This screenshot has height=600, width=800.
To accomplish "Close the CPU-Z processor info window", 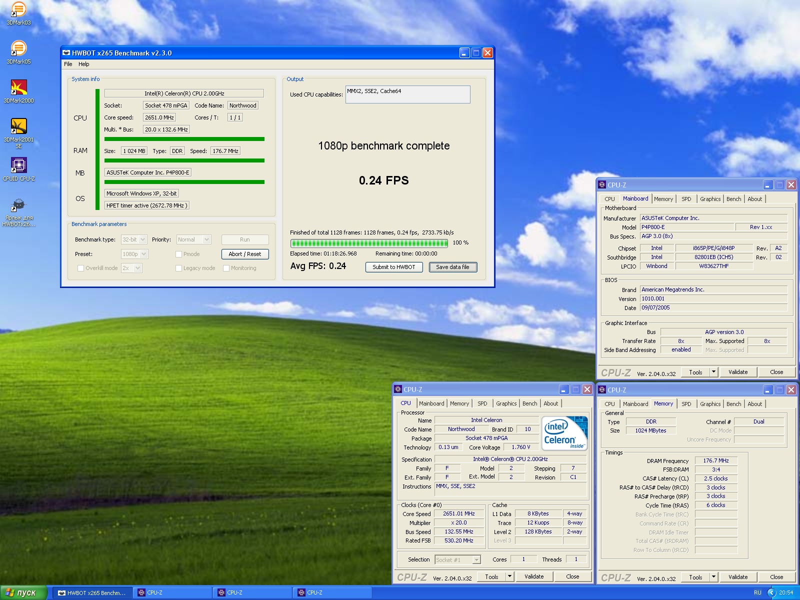I will tap(587, 389).
